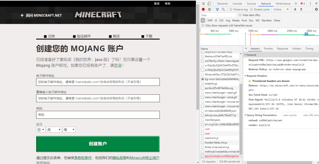Click the 密码 password input field
Screen dimensions: 319x164
click(x=98, y=115)
